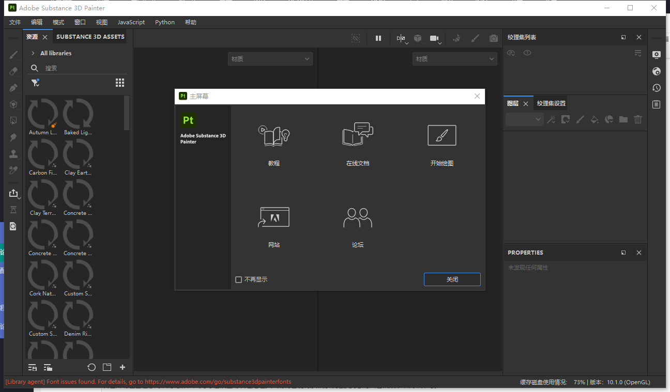Close the 资源 tab
Image resolution: width=670 pixels, height=392 pixels.
point(45,37)
